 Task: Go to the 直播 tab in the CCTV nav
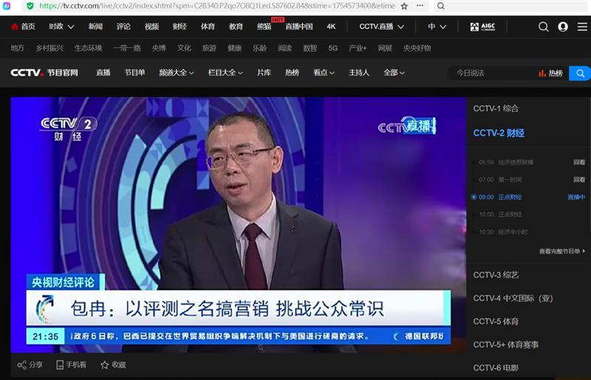click(103, 73)
